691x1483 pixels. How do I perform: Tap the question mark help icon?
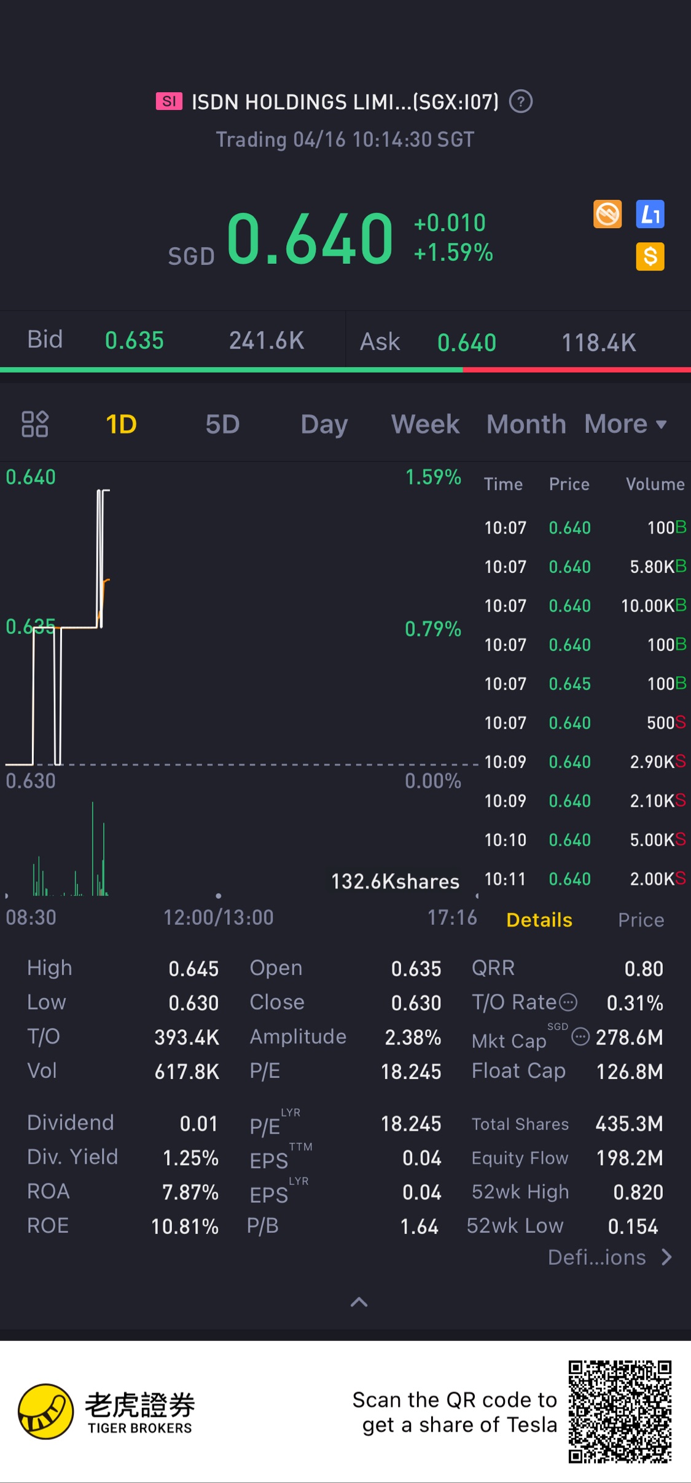click(521, 101)
